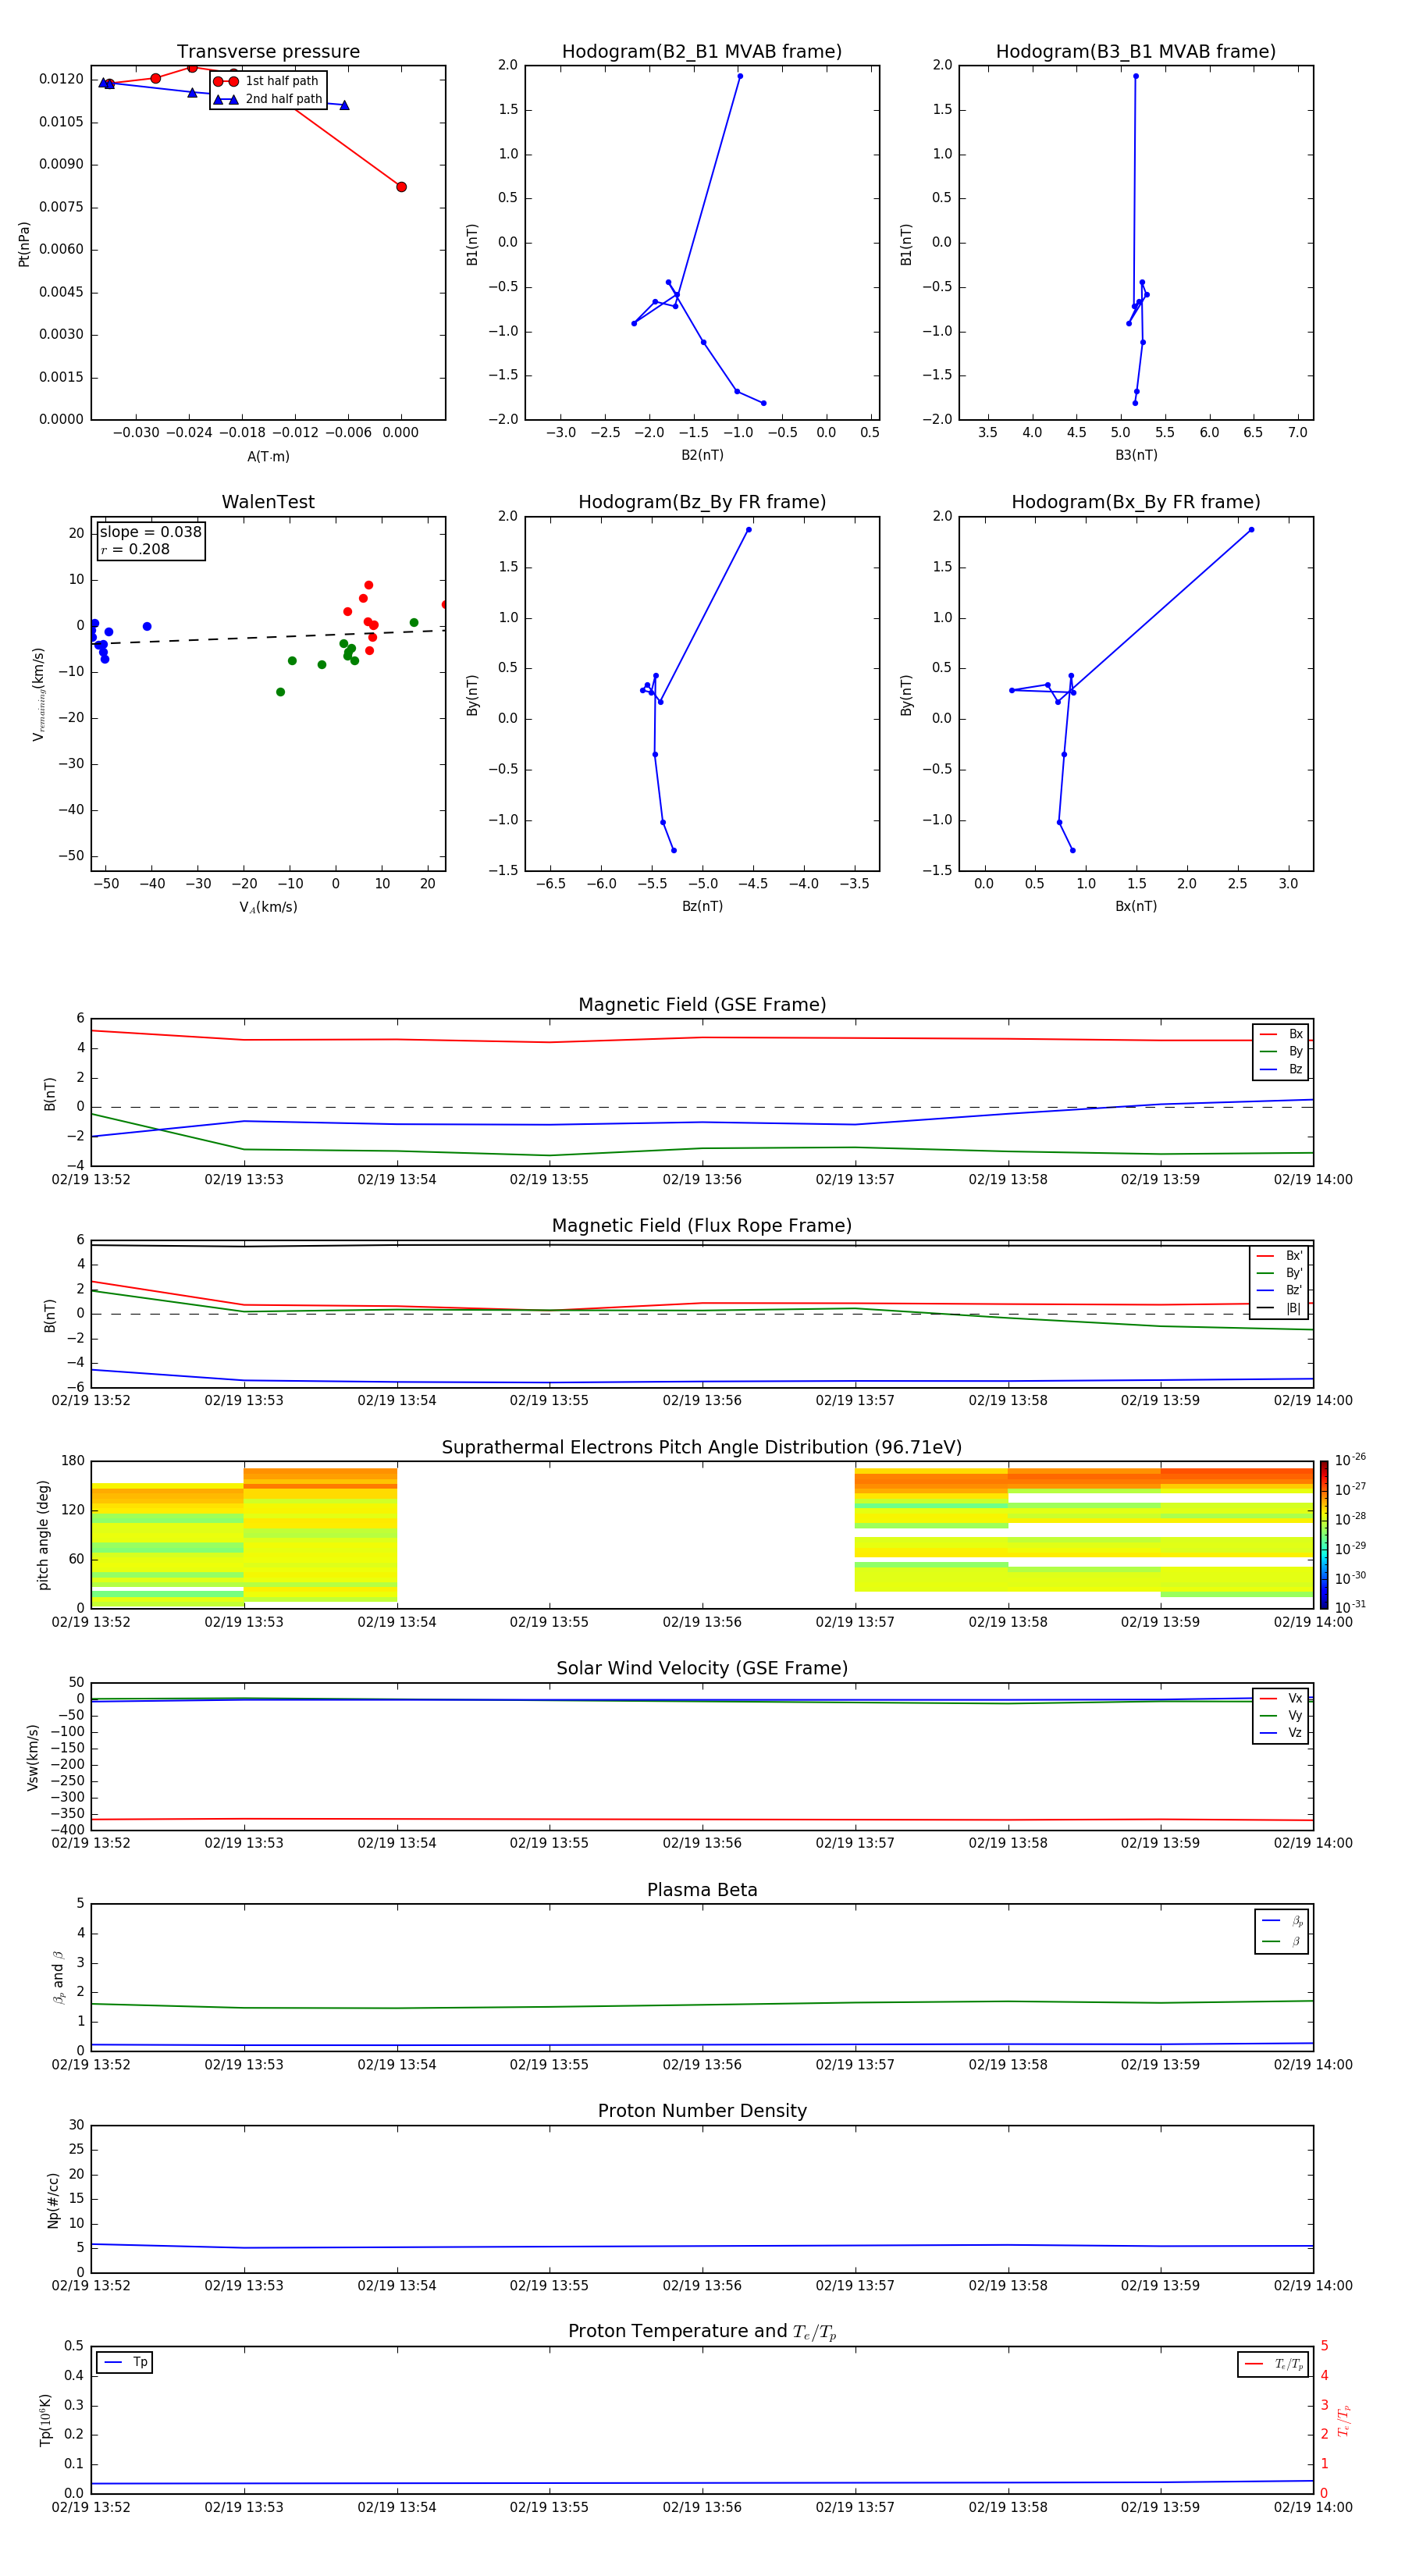Click the "r = 0.208" annotation text
Viewport: 1405px width, 2576px height.
tap(135, 549)
